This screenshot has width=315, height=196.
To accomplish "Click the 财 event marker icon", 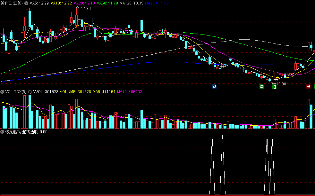I will tap(214, 86).
